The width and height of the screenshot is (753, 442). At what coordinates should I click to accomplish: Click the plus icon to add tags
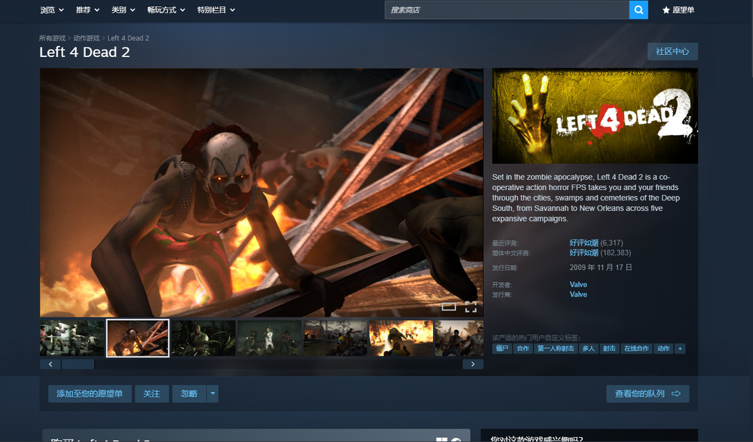coord(680,348)
